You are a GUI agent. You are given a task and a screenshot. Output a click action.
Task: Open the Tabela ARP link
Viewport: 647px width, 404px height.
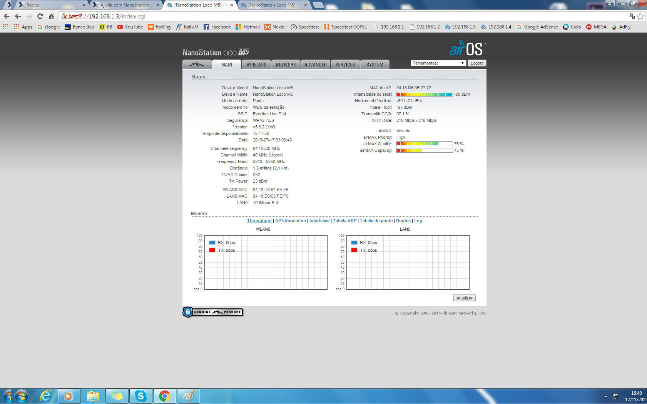pos(344,221)
